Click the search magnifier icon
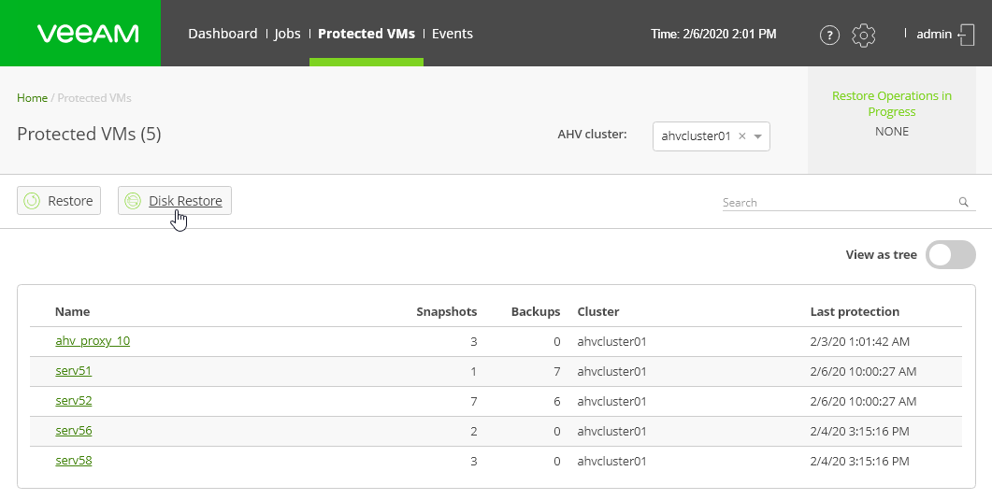Viewport: 992px width, 500px height. click(x=964, y=202)
